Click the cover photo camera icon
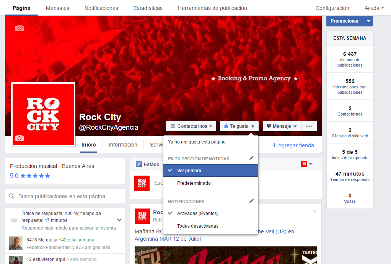 pos(20,28)
